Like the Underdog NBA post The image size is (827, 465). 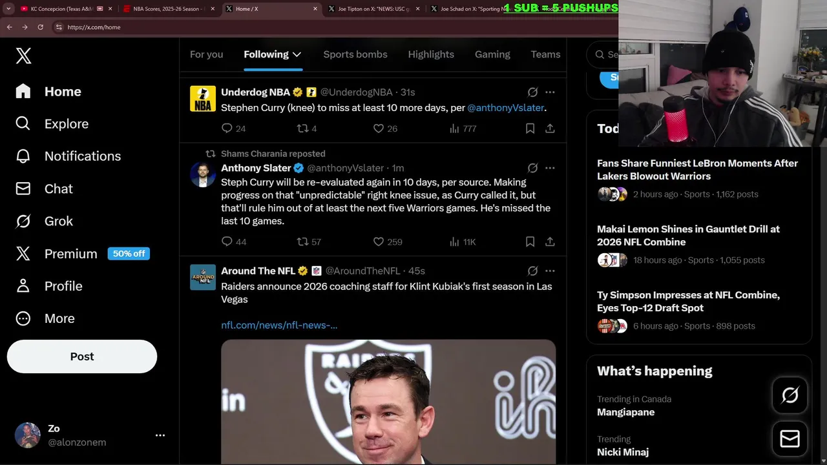379,129
